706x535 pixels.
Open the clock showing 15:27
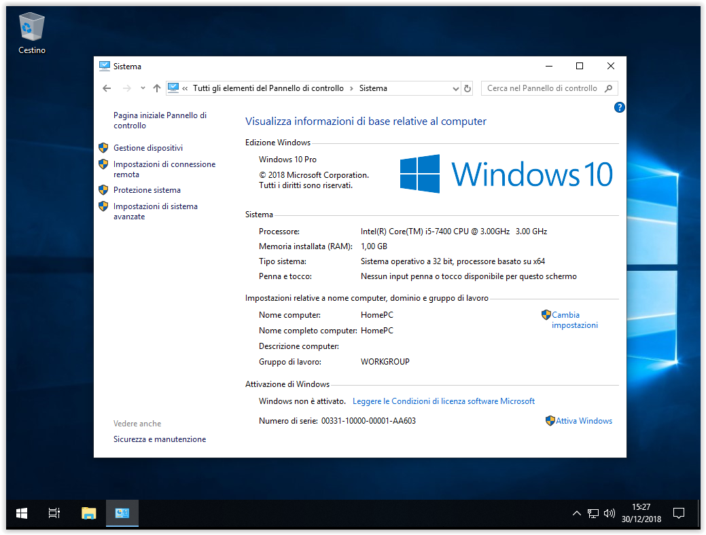pyautogui.click(x=641, y=513)
